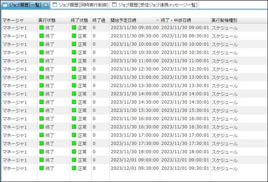The image size is (268, 182).
Task: Select end time 2023/12/01 09:30:01 cell
Action: click(185, 168)
